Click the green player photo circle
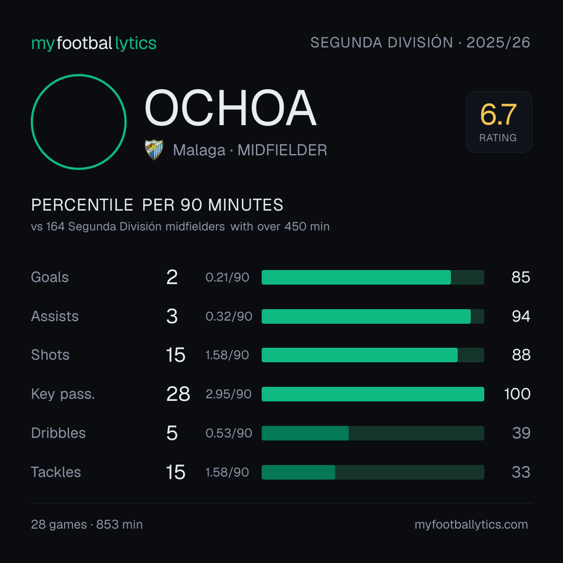The width and height of the screenshot is (563, 563). 79,121
